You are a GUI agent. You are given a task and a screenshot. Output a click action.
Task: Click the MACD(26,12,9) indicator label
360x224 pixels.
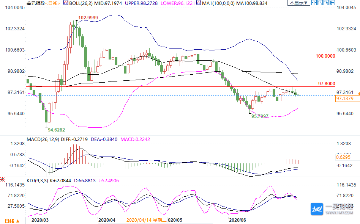pyautogui.click(x=43, y=139)
